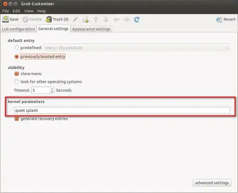
Task: Click the Save toolbar button
Action: point(10,19)
